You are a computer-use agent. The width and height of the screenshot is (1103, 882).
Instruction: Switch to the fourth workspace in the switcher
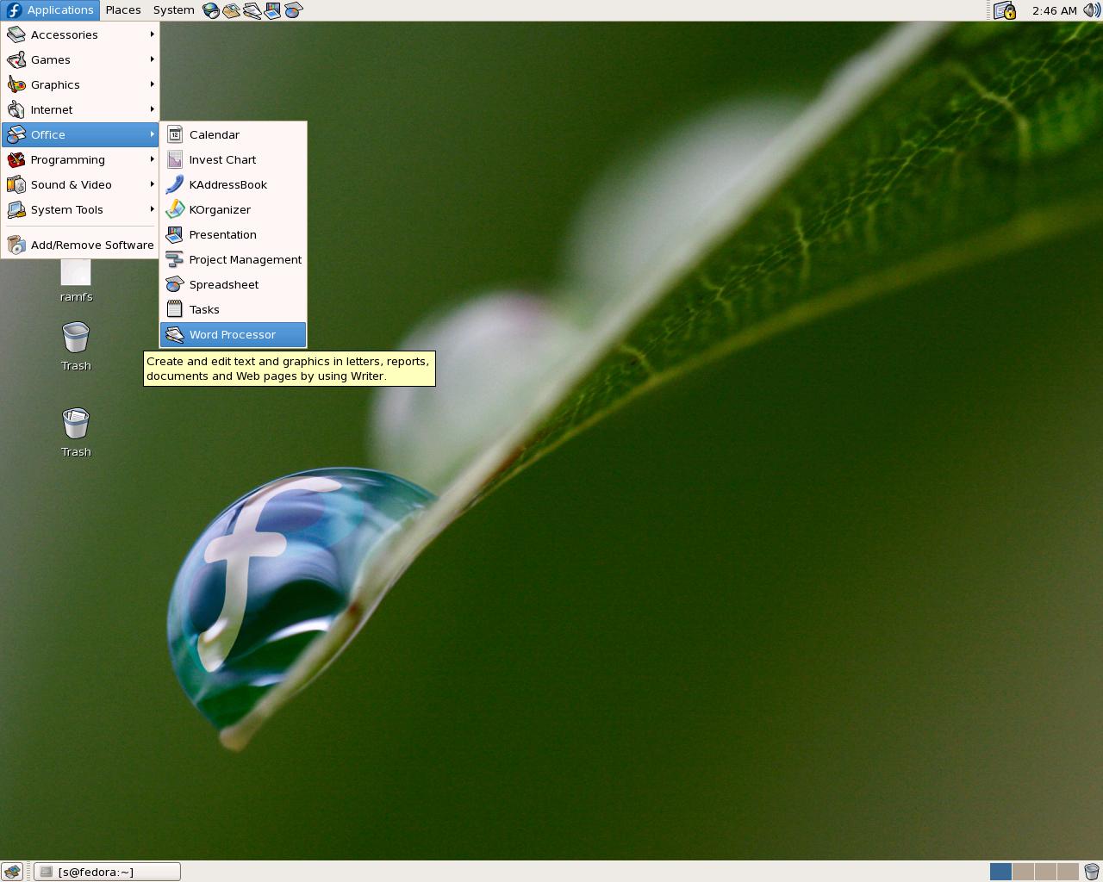1068,872
